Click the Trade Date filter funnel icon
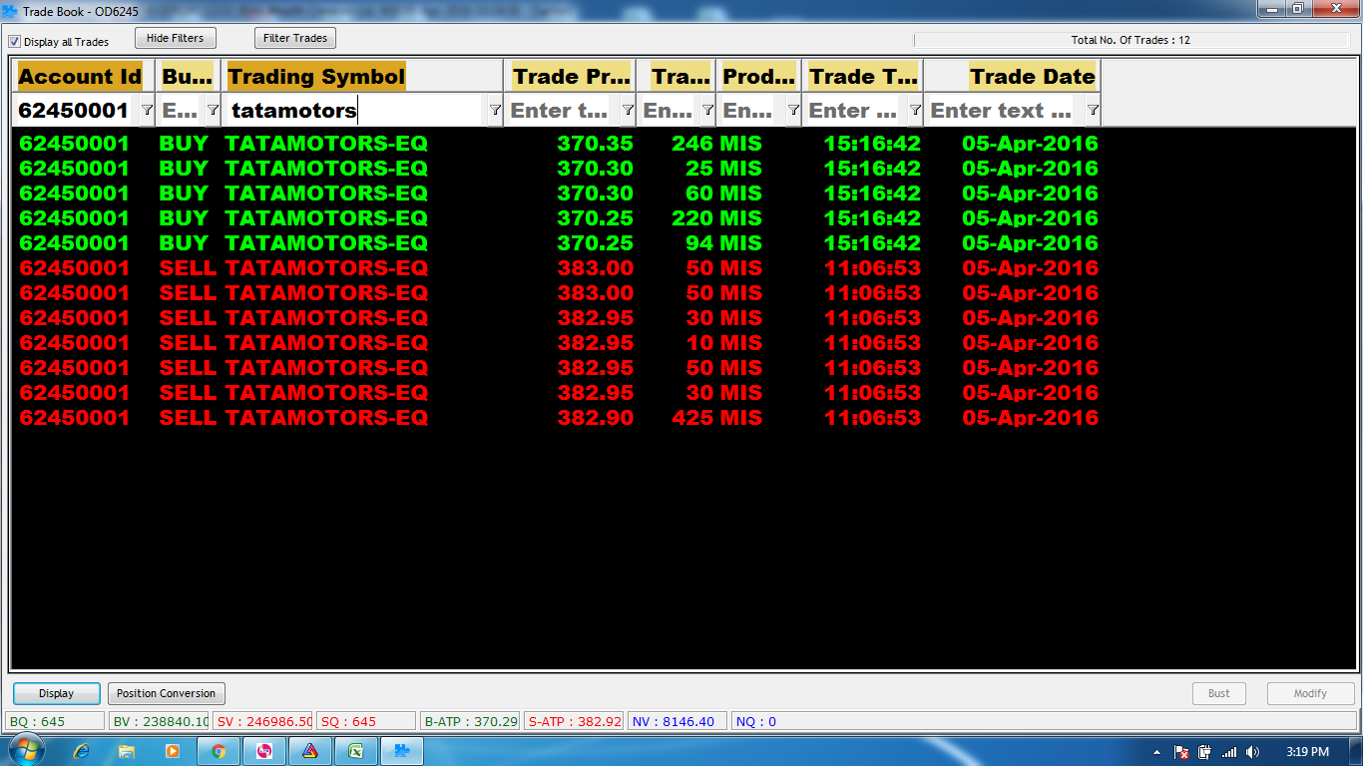This screenshot has height=766, width=1363. click(1093, 111)
